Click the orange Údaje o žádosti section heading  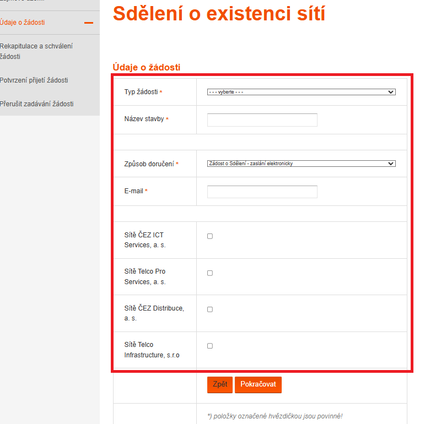[146, 67]
